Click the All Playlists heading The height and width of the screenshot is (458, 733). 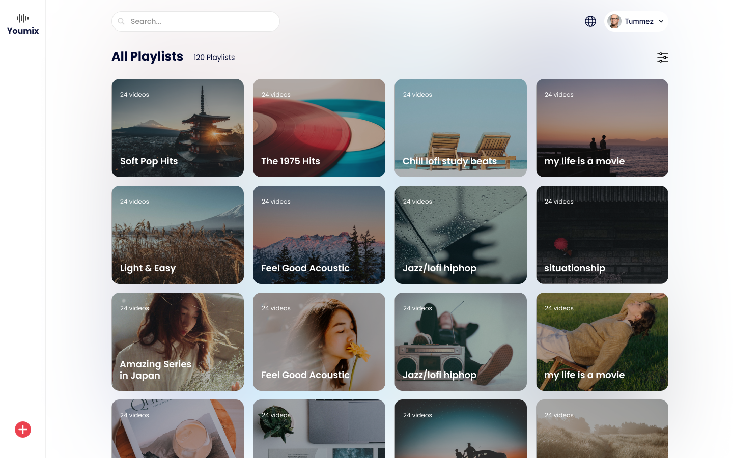[x=147, y=56]
